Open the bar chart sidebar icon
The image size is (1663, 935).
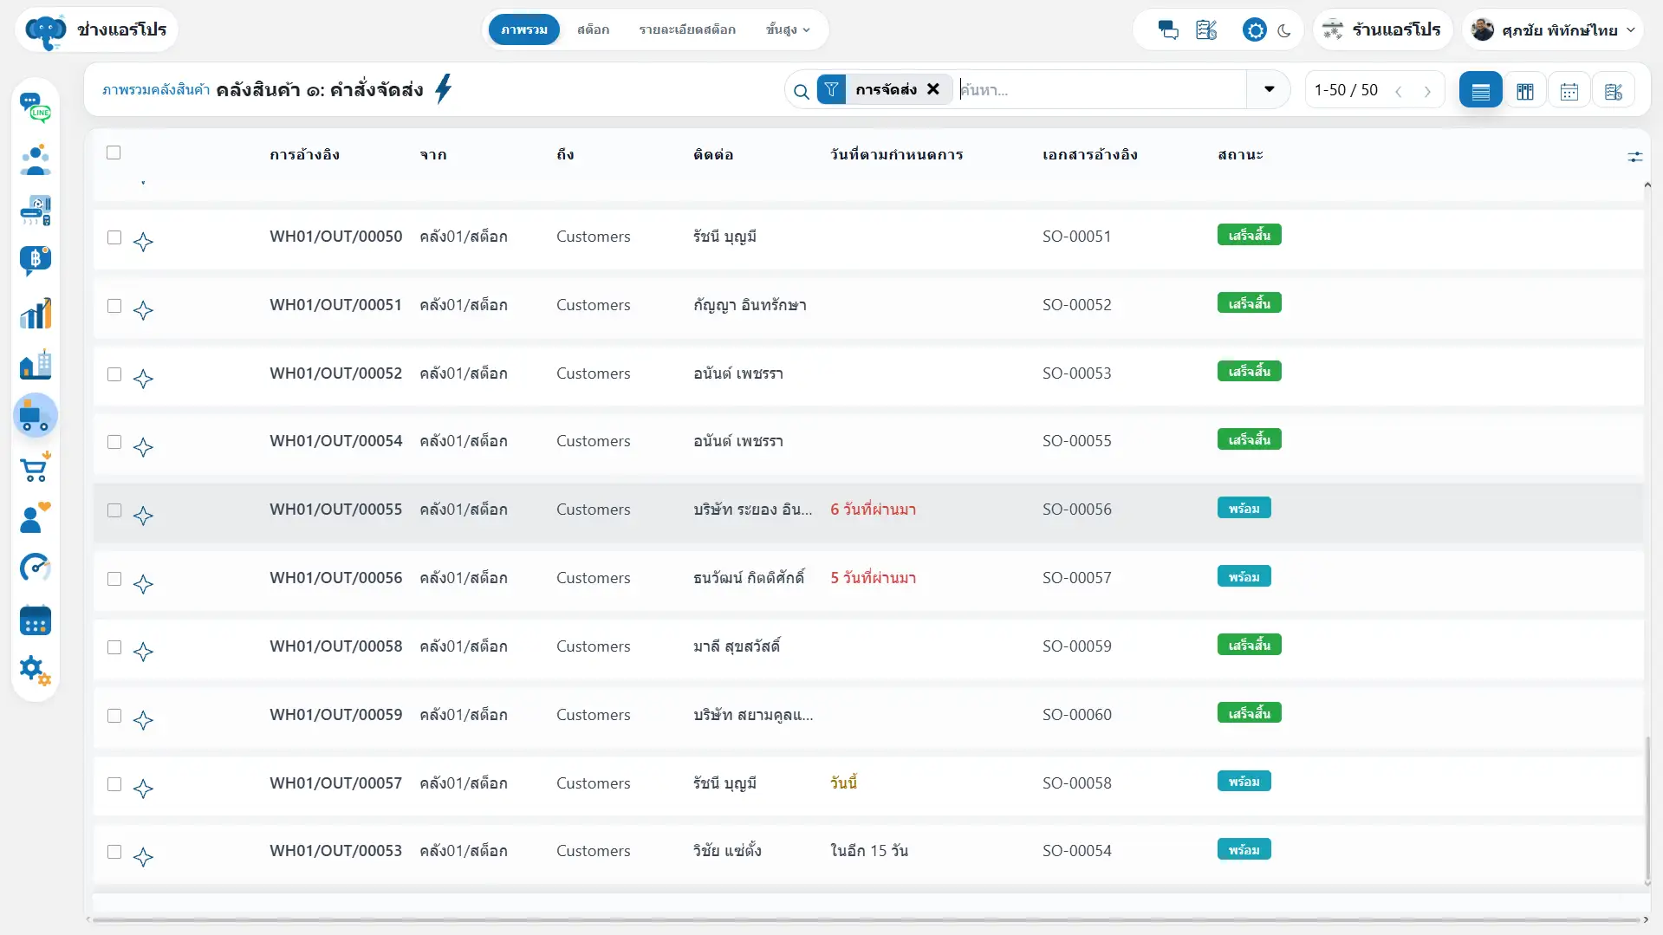pyautogui.click(x=36, y=314)
